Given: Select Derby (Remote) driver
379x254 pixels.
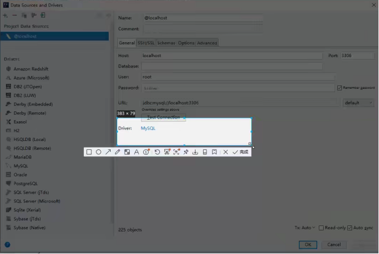Looking at the screenshot, I should 30,113.
